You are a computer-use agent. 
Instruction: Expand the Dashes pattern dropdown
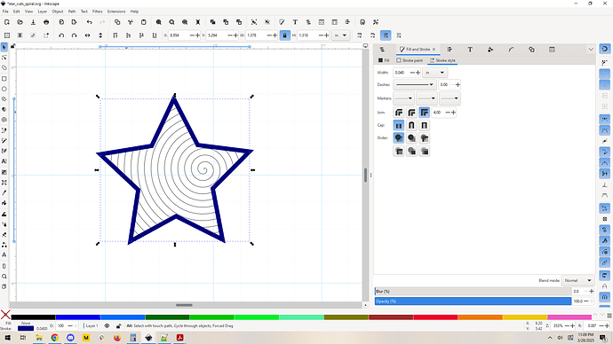(x=414, y=84)
